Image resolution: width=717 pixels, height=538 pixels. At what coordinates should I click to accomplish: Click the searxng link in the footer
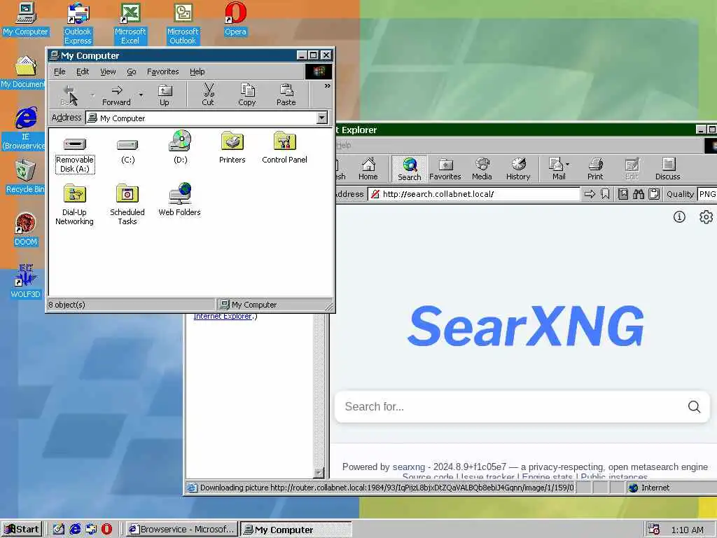coord(409,467)
